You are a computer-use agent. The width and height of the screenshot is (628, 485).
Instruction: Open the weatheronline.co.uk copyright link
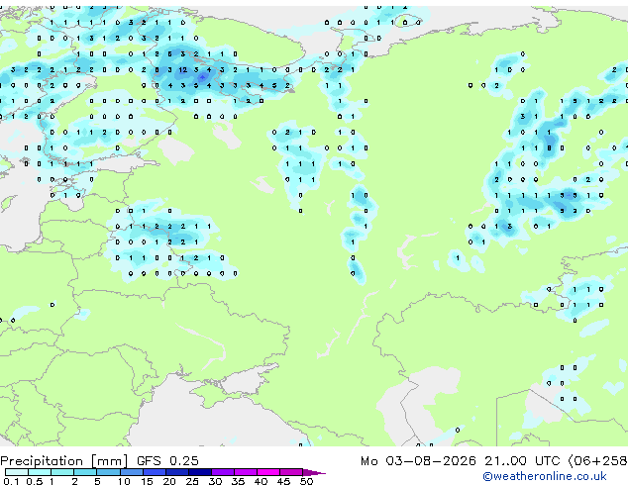point(545,476)
